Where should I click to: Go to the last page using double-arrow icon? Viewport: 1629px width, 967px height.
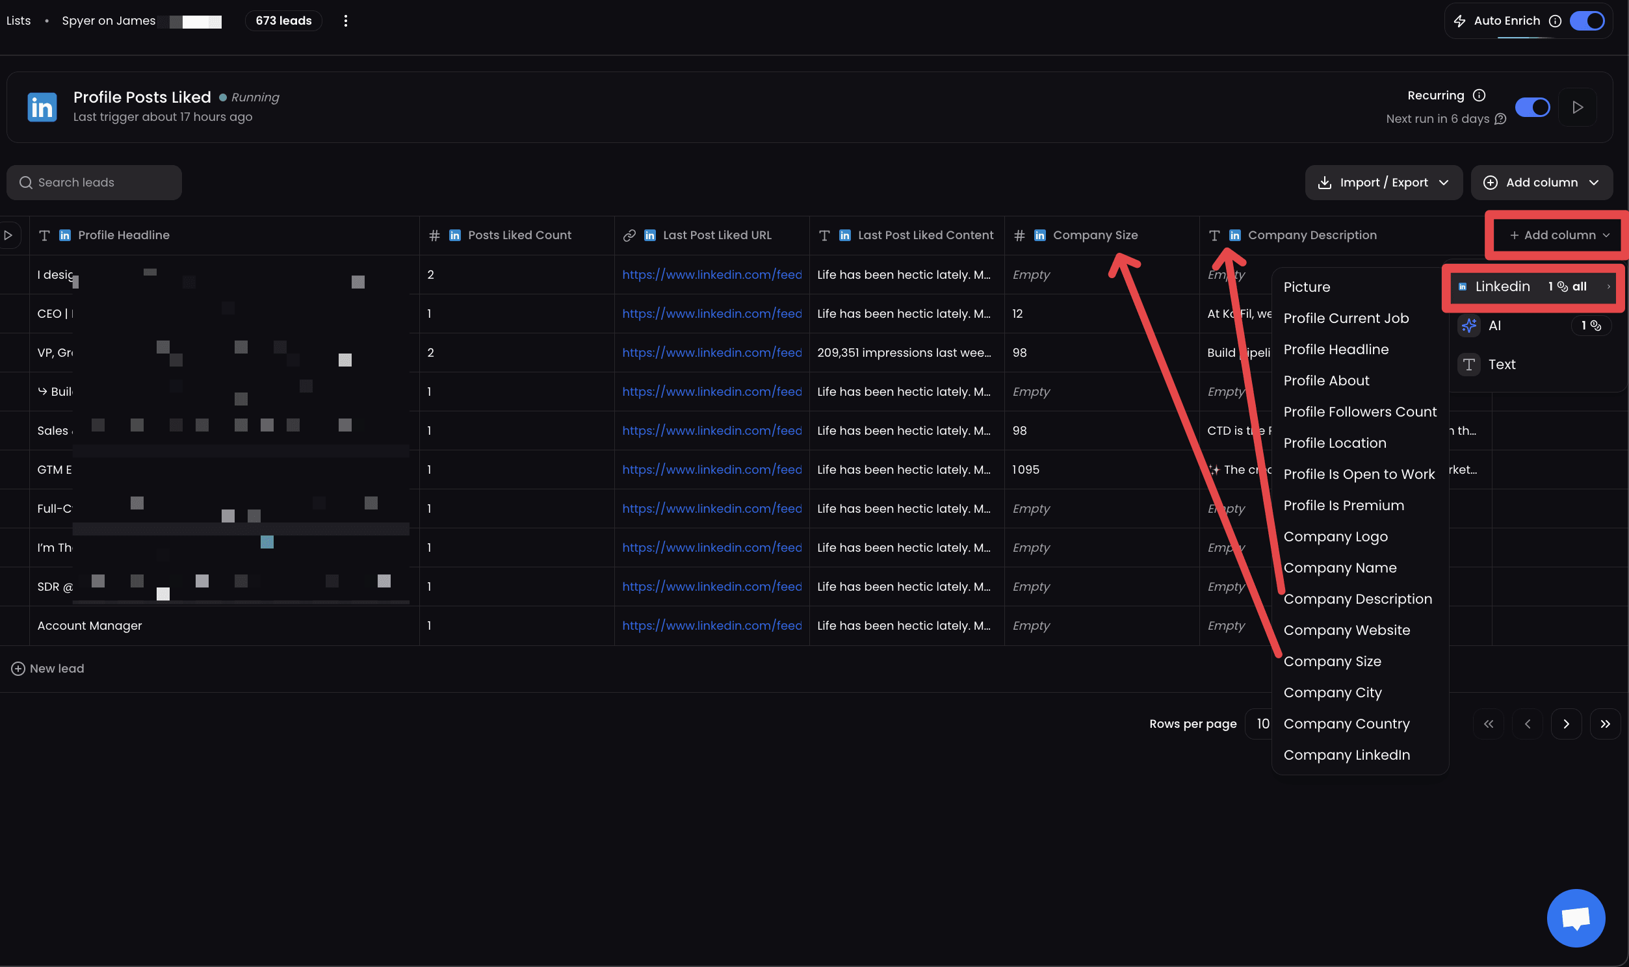point(1605,724)
